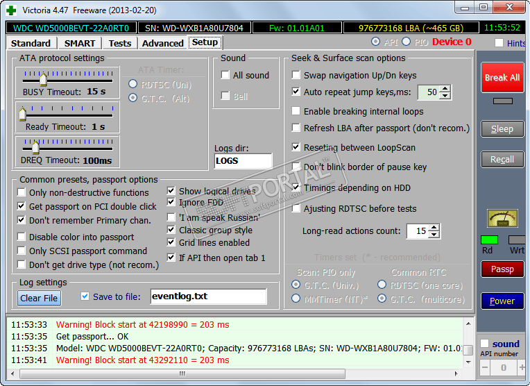Switch to the Standard tab

tap(31, 43)
